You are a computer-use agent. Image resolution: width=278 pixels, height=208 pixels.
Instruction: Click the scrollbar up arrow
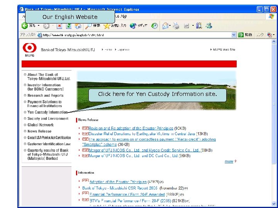click(274, 42)
